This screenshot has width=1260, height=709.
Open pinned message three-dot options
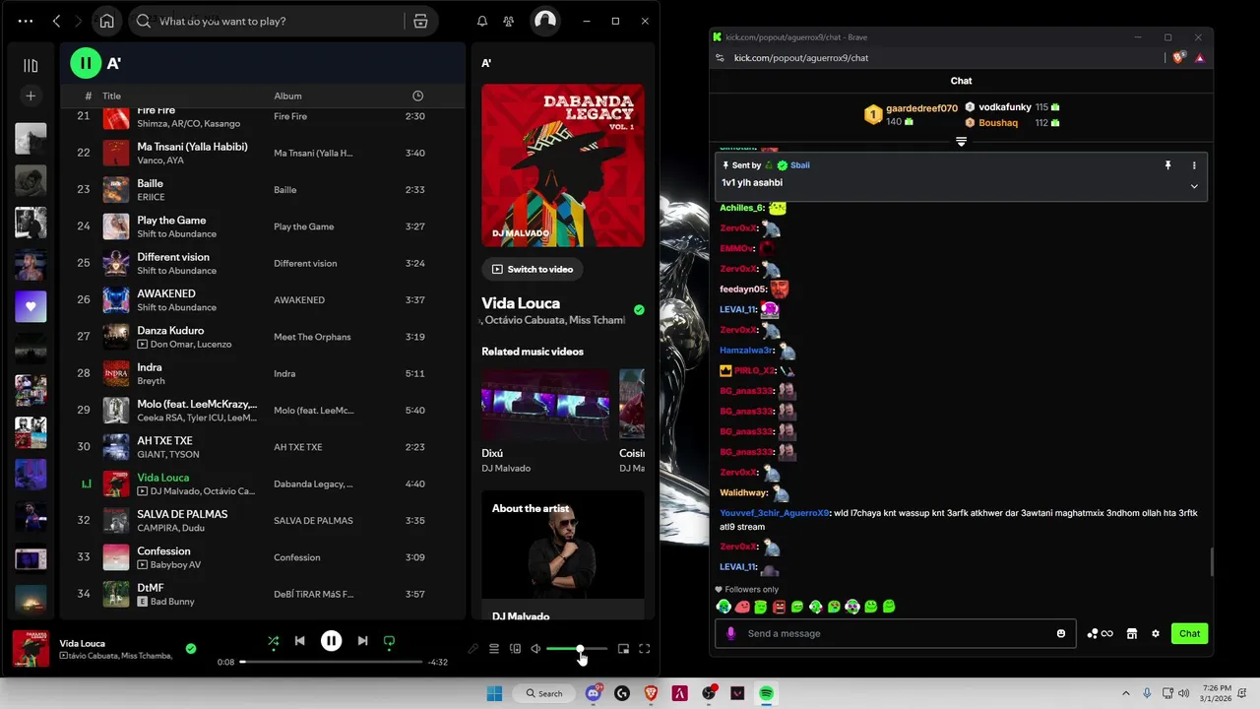[1194, 165]
